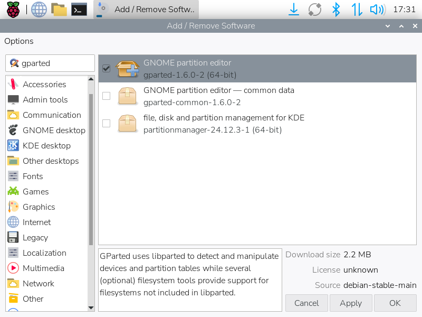Launch the terminal from the taskbar
Image resolution: width=422 pixels, height=317 pixels.
pos(79,9)
